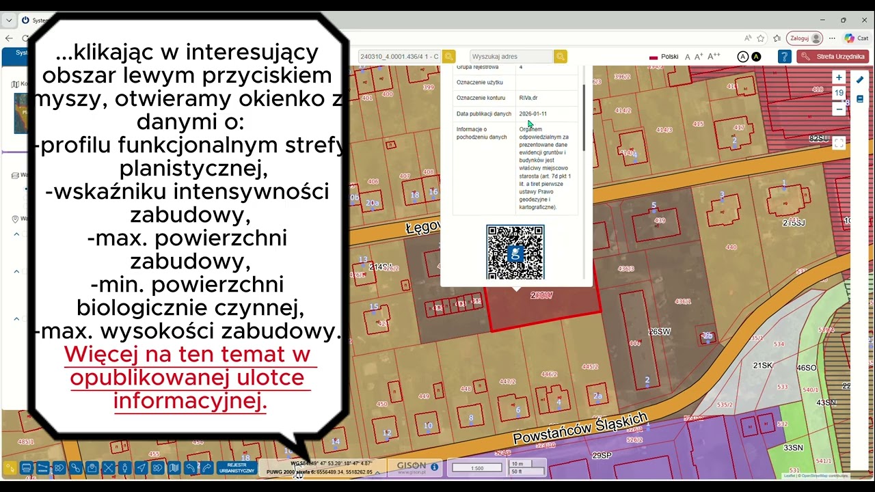This screenshot has height=492, width=875.
Task: Click zone label 33SN on map
Action: click(793, 448)
